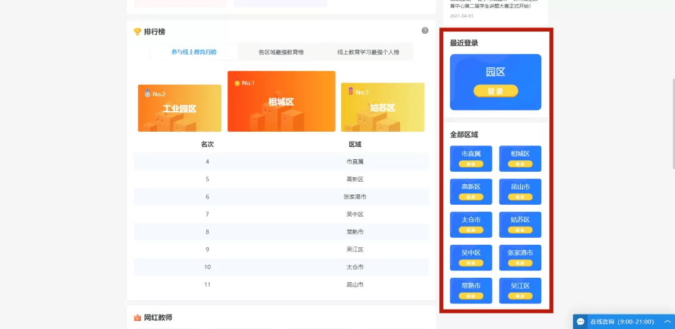Select the 市直属 region login card
The image size is (675, 329).
[471, 159]
